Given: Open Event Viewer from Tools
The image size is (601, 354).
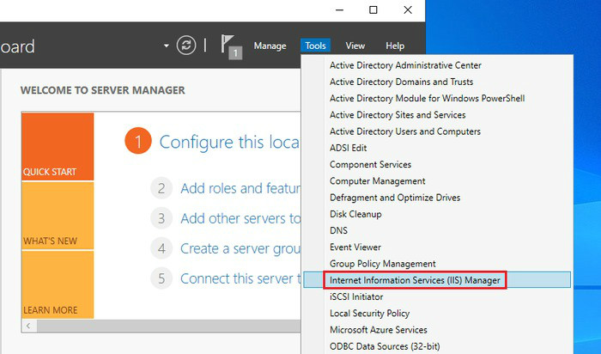Looking at the screenshot, I should tap(355, 247).
